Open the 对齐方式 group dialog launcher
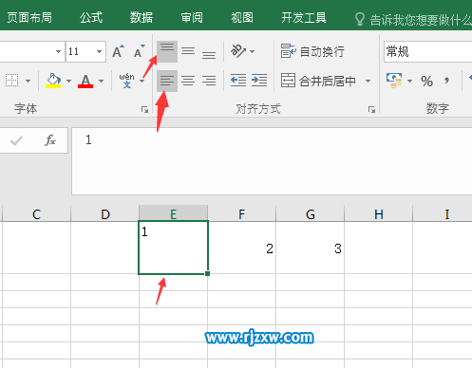Image resolution: width=472 pixels, height=368 pixels. click(371, 110)
